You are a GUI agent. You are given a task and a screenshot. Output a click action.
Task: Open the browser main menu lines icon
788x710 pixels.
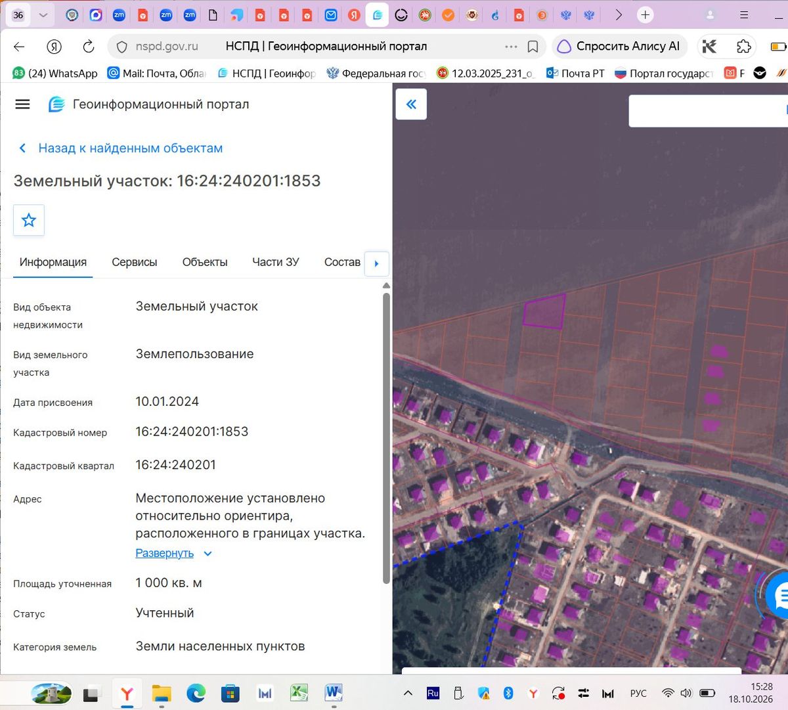(744, 14)
